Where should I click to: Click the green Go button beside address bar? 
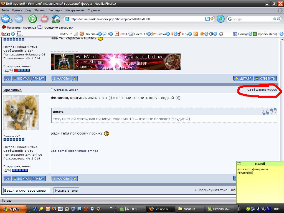coord(220,19)
